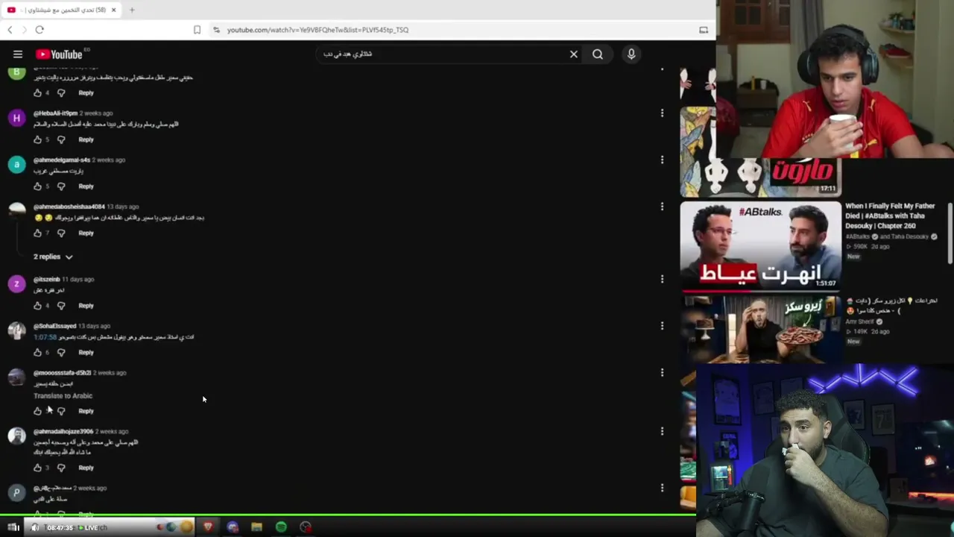Screen dimensions: 954x537
Task: Click the search magnifier button
Action: tap(598, 54)
